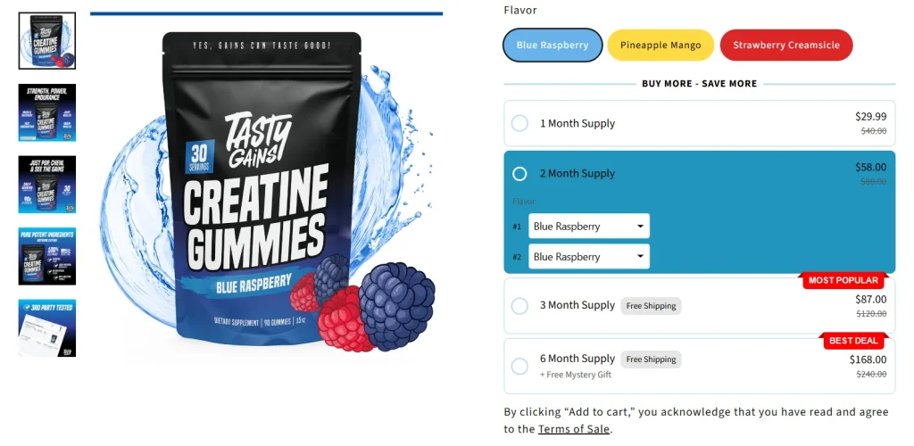914x446 pixels.
Task: View the Just Pop, Chew thumbnail
Action: click(x=46, y=184)
